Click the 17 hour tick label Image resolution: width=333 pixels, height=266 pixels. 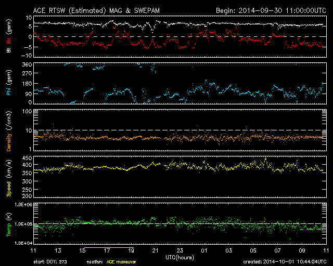(x=107, y=251)
